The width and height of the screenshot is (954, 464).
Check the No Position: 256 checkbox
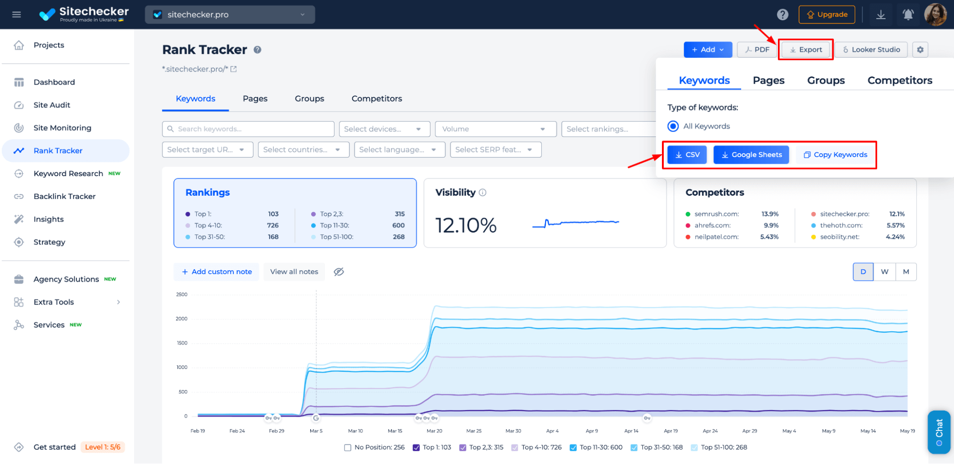(347, 448)
